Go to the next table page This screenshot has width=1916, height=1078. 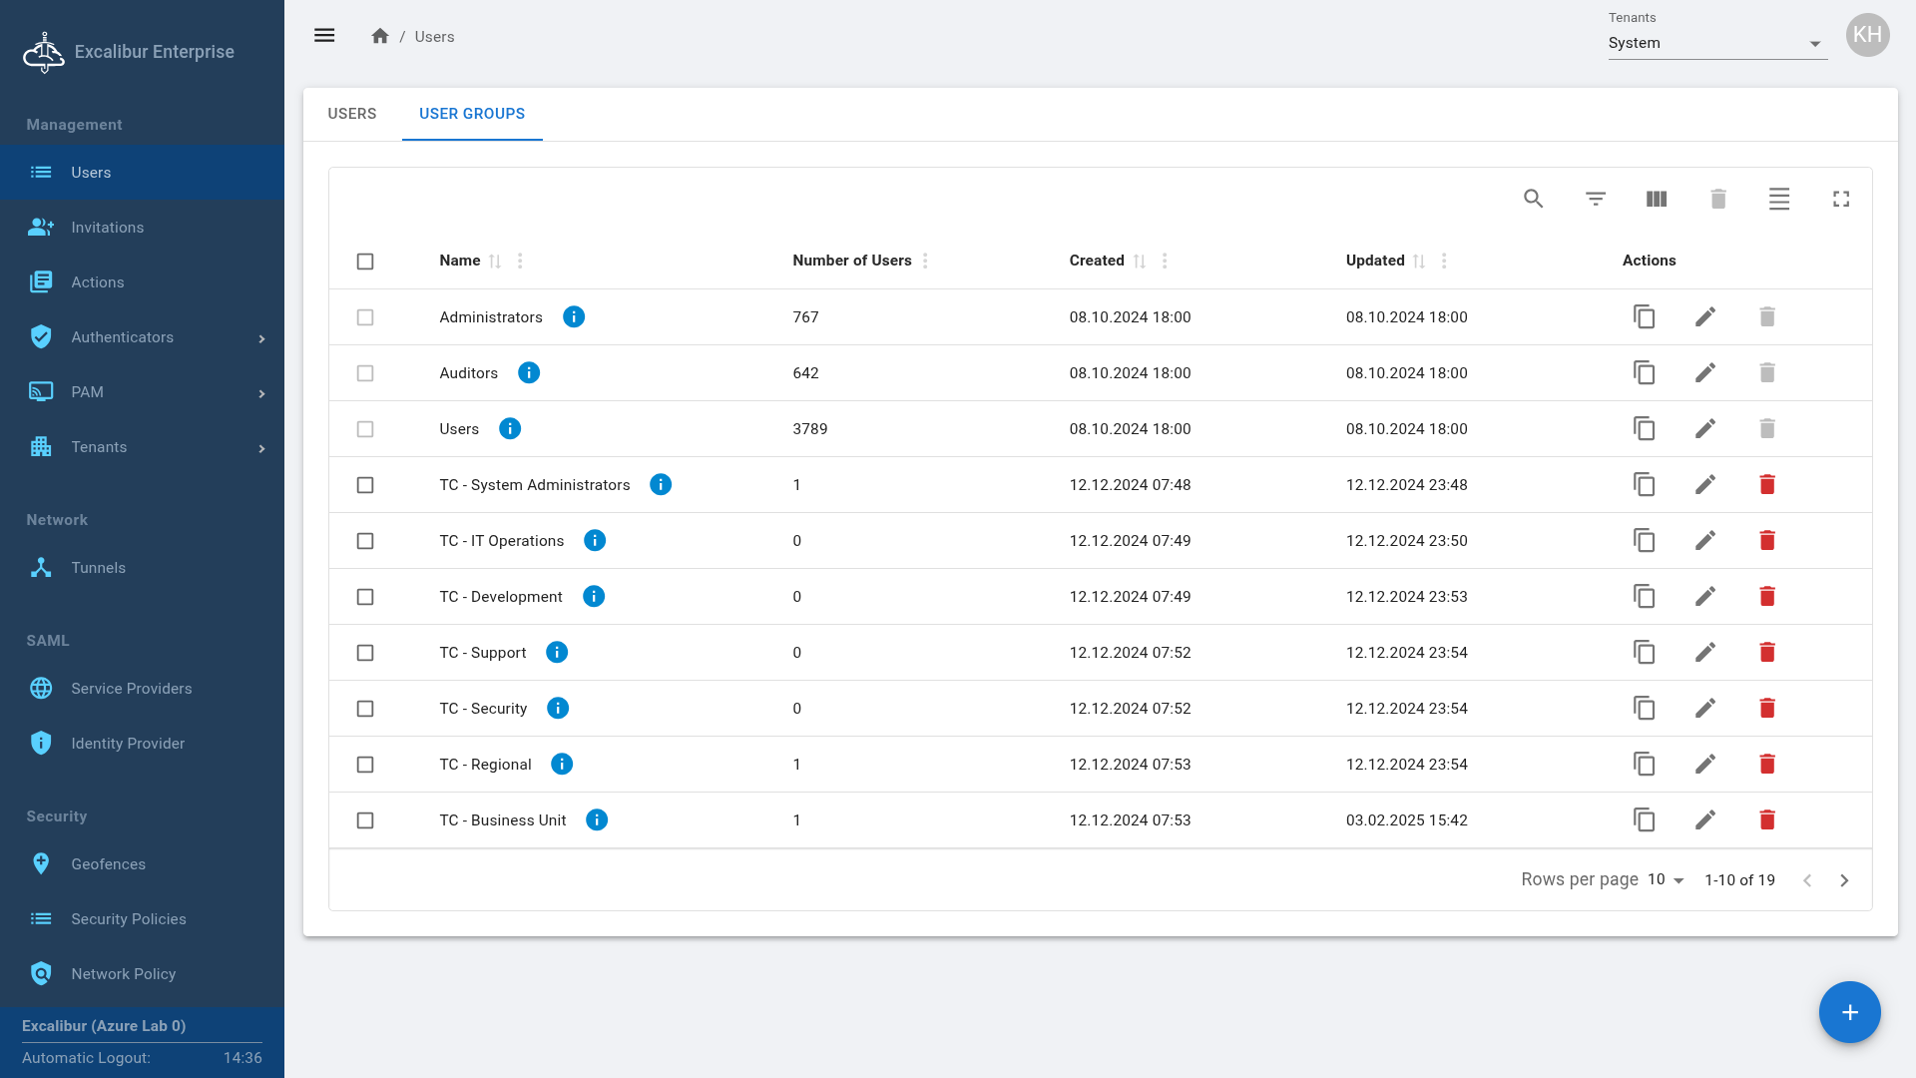1844,880
